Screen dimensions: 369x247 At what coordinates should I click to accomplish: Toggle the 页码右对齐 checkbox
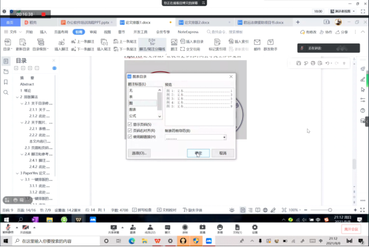click(130, 130)
